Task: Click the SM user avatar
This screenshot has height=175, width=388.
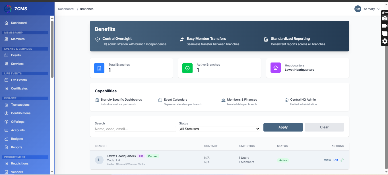Action: click(358, 9)
